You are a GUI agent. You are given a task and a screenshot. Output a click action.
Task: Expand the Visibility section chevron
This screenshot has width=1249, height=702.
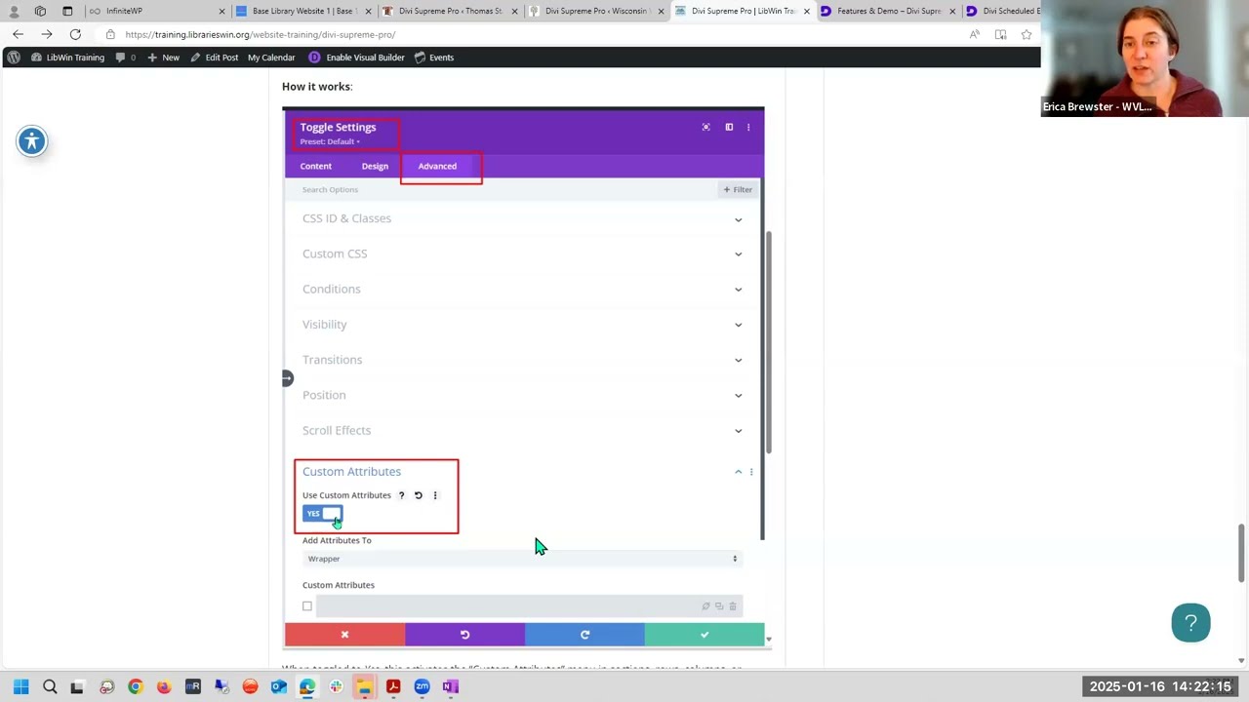pyautogui.click(x=738, y=325)
